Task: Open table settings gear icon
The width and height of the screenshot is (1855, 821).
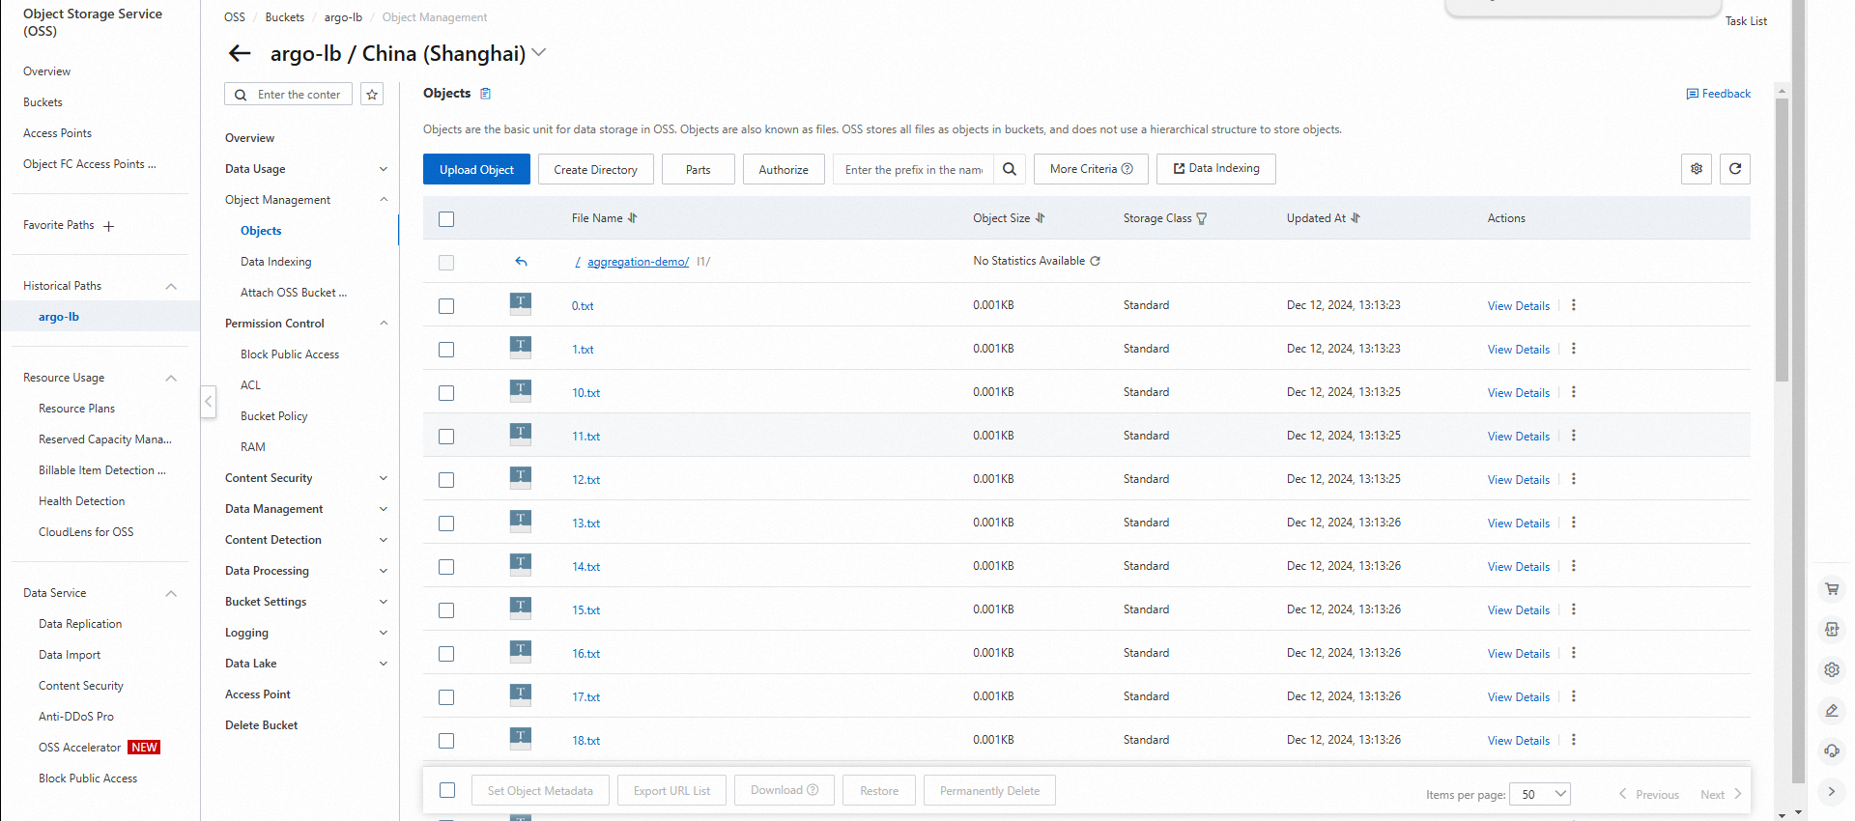Action: (1697, 169)
